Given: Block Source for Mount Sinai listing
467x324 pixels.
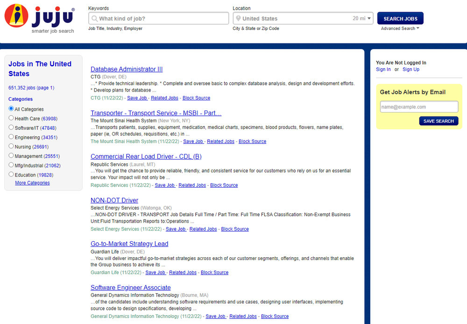Looking at the screenshot, I should tap(252, 141).
